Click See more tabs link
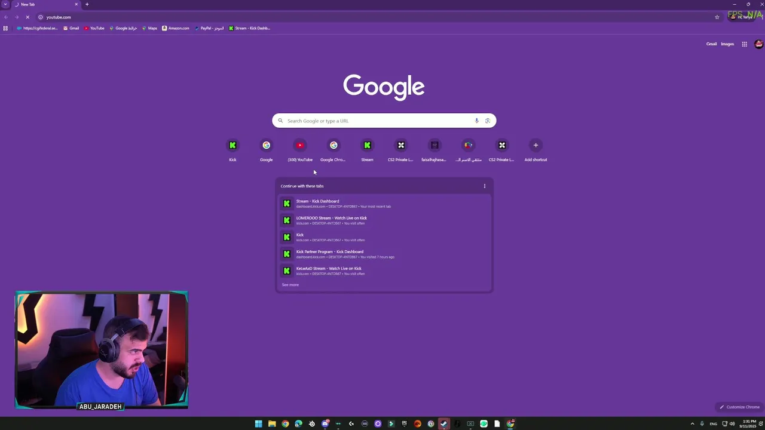Screen dimensions: 765x430 click(x=290, y=285)
